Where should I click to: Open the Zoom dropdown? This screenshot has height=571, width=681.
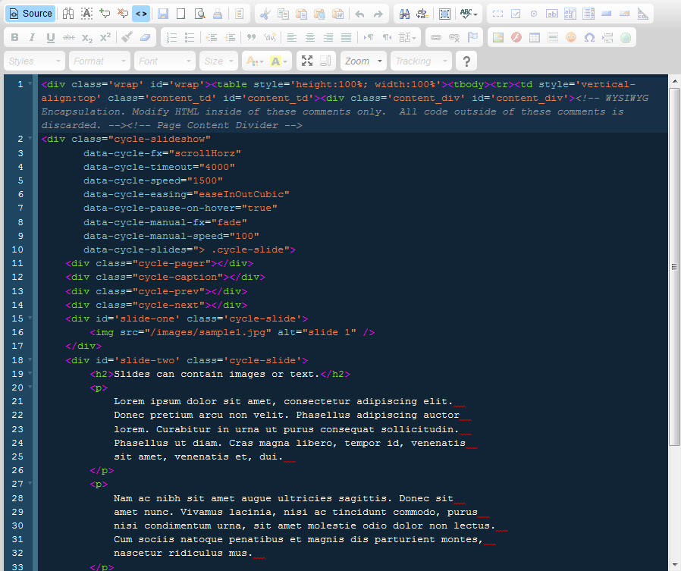pos(363,61)
